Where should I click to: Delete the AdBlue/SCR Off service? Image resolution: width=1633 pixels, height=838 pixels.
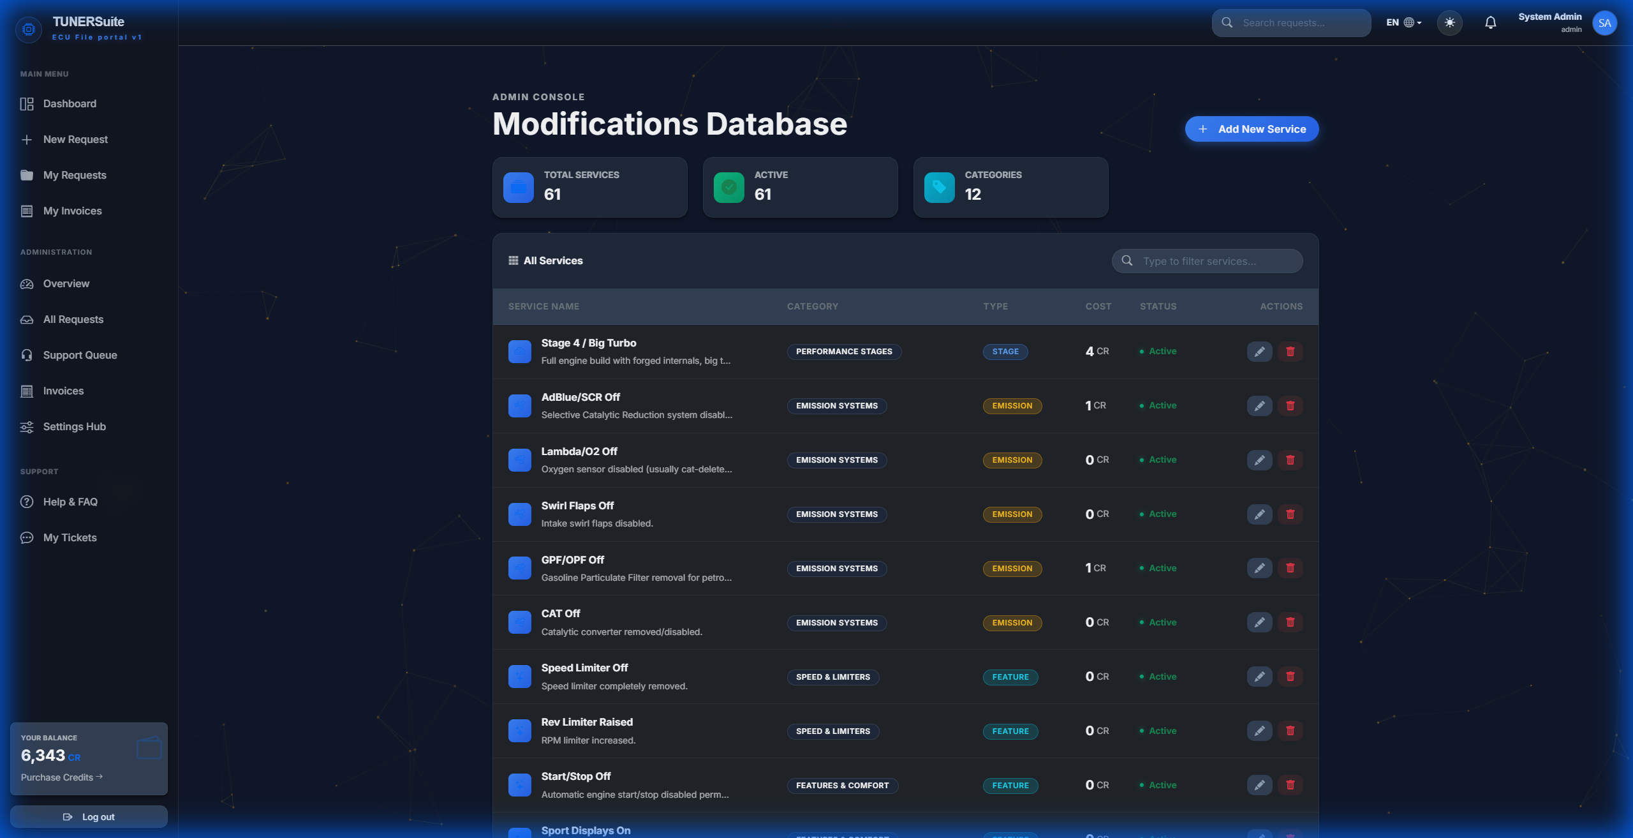1290,406
